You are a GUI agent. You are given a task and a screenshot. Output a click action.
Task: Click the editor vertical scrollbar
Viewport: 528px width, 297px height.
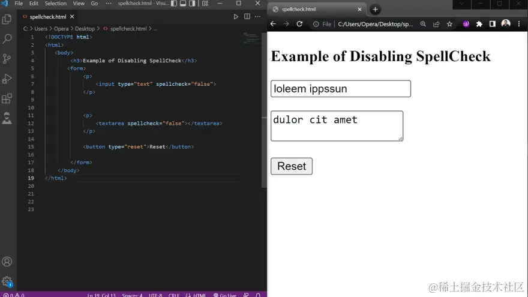pos(265,111)
